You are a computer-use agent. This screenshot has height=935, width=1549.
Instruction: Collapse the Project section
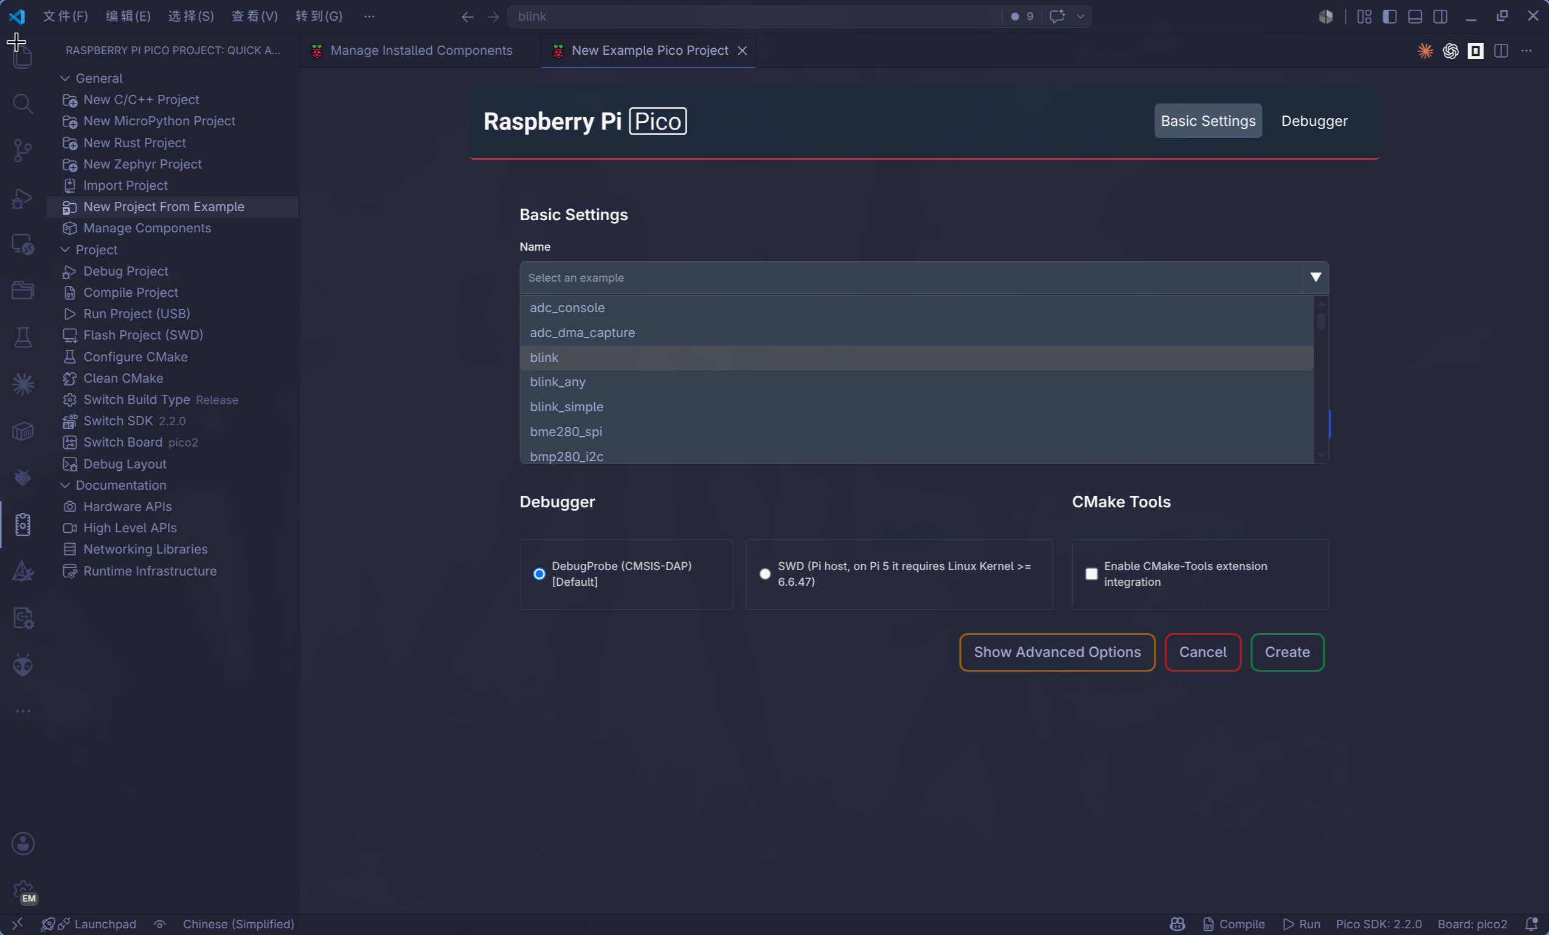point(64,249)
